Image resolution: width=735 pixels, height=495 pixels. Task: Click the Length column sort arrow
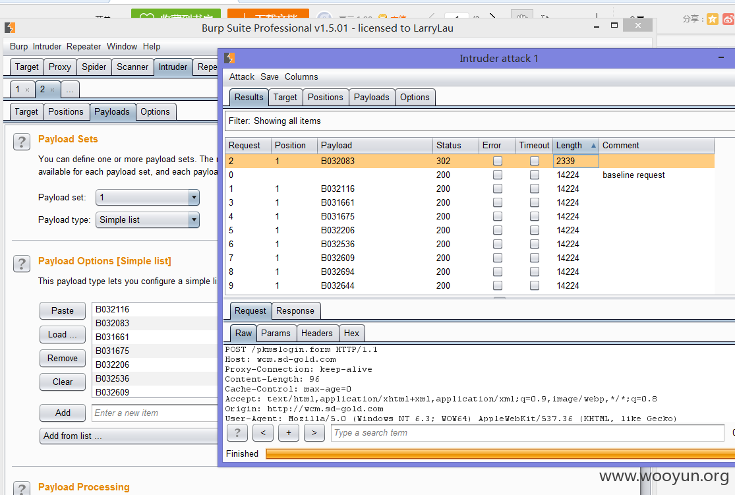pos(593,145)
